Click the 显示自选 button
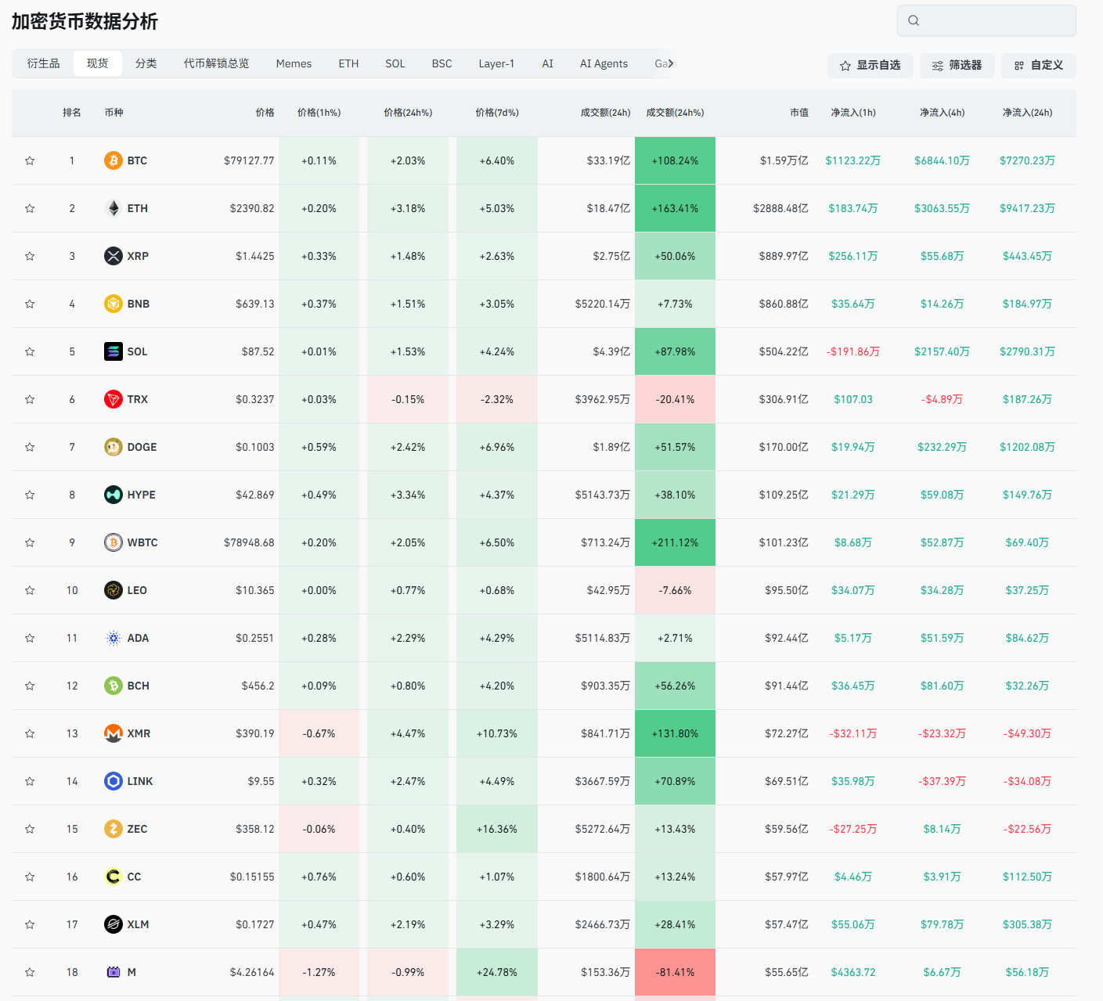 pos(870,66)
